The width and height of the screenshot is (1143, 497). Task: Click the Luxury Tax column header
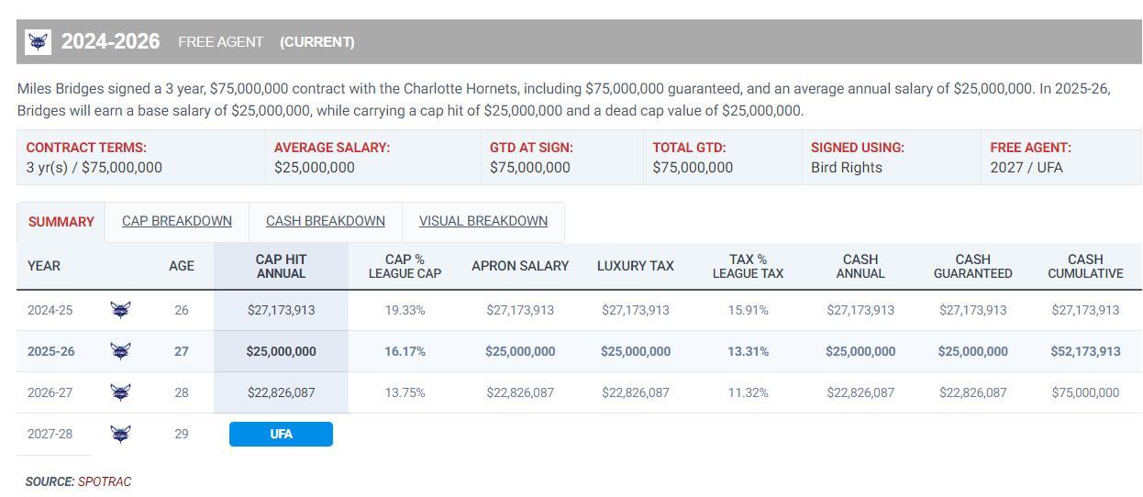point(635,266)
